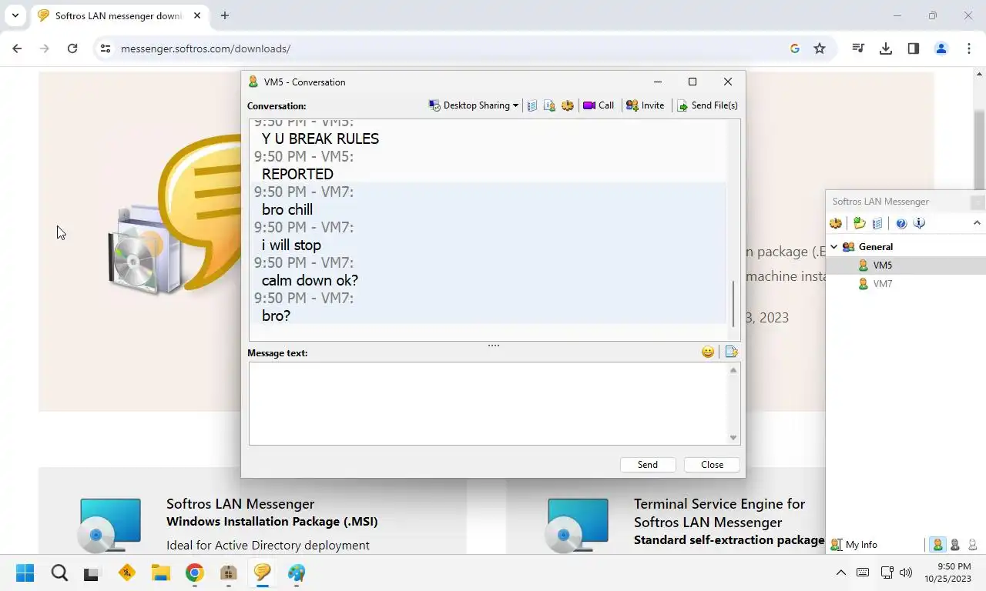The width and height of the screenshot is (986, 591).
Task: View user info icon in conversation toolbar
Action: coord(549,105)
